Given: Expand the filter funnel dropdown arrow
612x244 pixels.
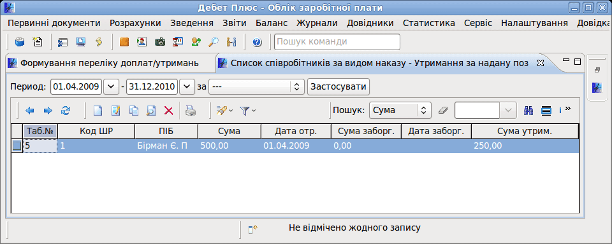Looking at the screenshot, I should pos(254,111).
